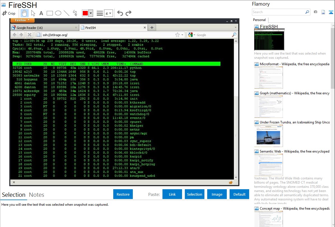Viewport: 335px width, 227px height.
Task: Open the Semantic Web snapshot
Action: coord(268,165)
